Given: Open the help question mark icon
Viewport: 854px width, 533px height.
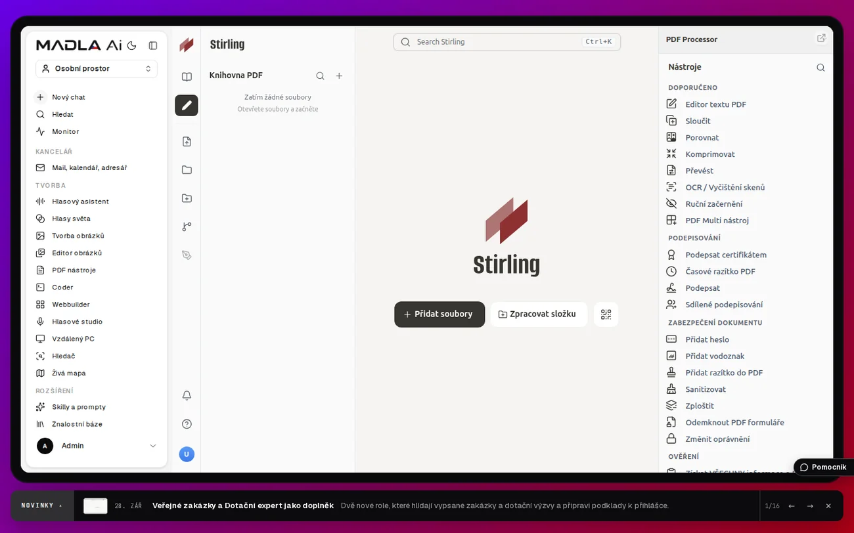Looking at the screenshot, I should tap(187, 424).
